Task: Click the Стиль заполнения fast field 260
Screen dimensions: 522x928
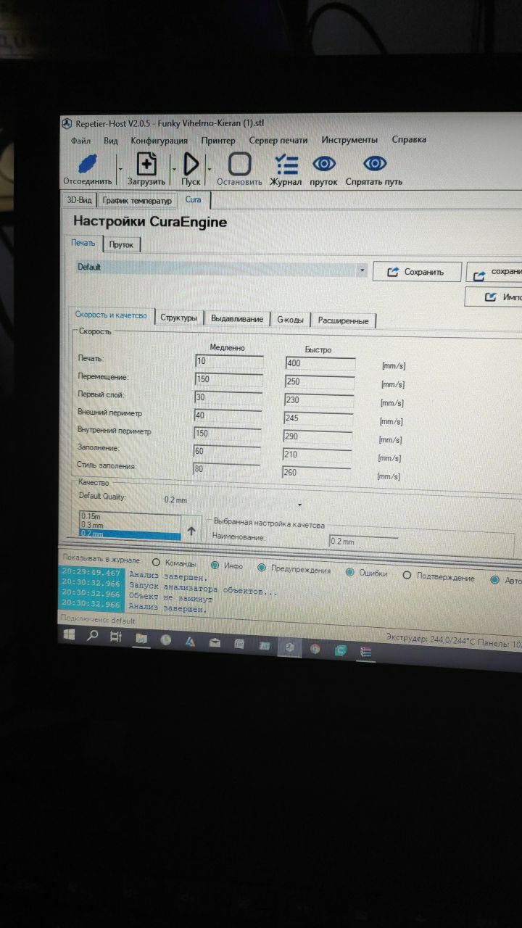Action: (316, 473)
